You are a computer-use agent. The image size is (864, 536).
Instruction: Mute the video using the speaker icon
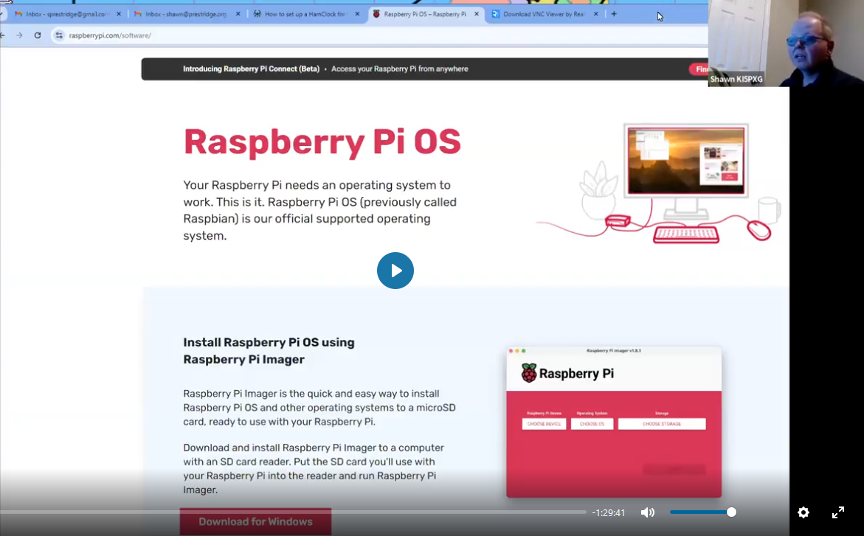[647, 512]
